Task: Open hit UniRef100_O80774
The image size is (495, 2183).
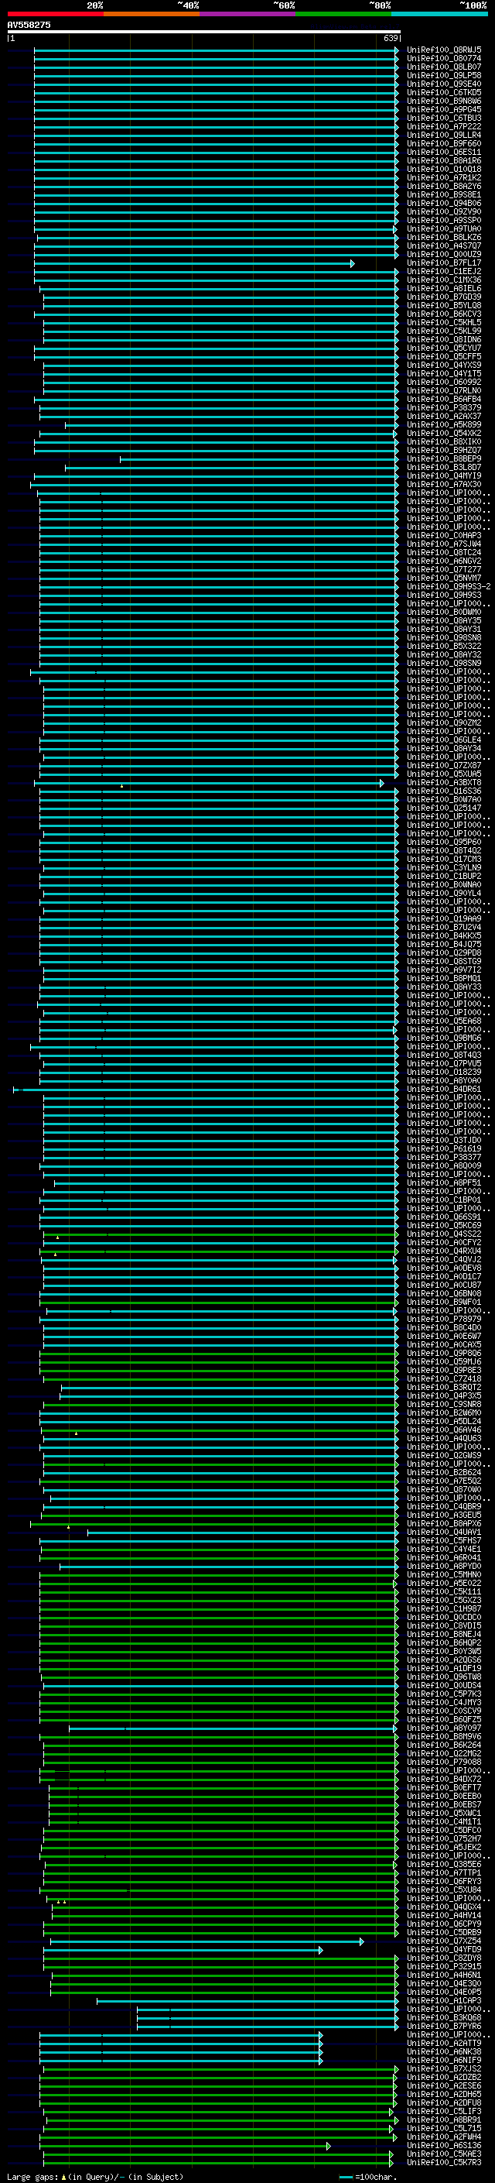Action: click(x=444, y=59)
